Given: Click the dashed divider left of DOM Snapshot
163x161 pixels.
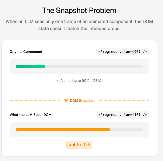Looking at the screenshot, I should click(x=35, y=101).
